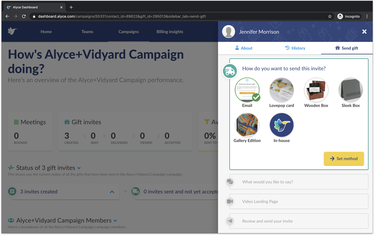Viewport: 374px width, 235px height.
Task: Open the Chrome three-dot menu
Action: (x=367, y=16)
